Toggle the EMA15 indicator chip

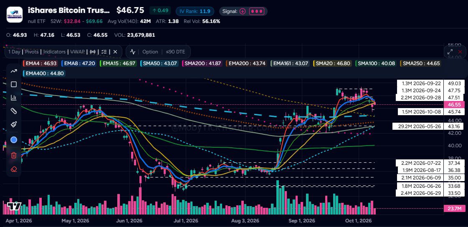point(119,63)
